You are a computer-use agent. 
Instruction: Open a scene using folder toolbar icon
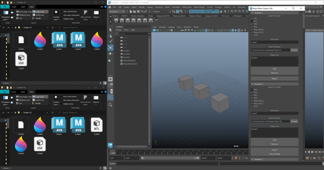click(x=134, y=12)
